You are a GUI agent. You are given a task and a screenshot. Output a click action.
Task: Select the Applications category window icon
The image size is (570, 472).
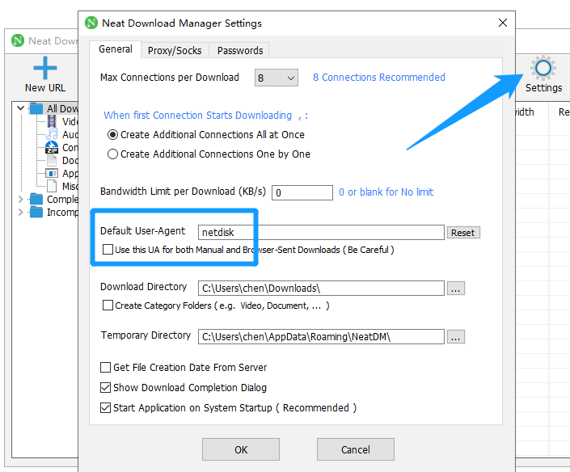52,173
